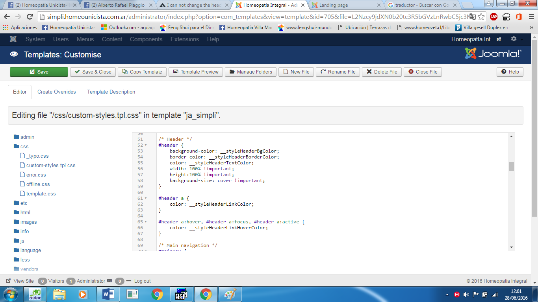Open template.css in the file tree
The height and width of the screenshot is (302, 538).
tap(41, 194)
